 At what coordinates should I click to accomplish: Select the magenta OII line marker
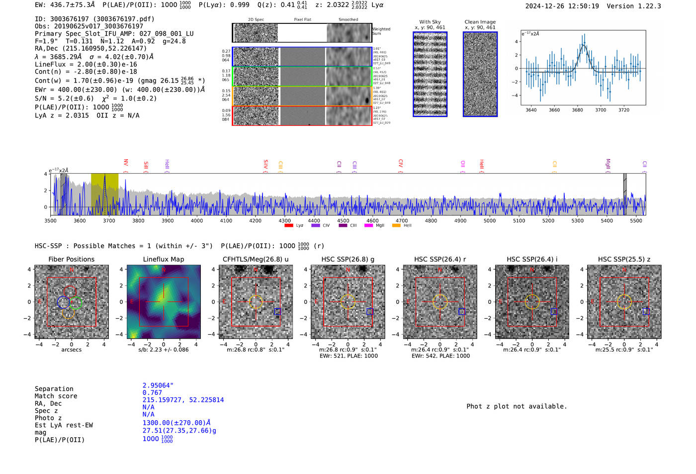point(462,167)
